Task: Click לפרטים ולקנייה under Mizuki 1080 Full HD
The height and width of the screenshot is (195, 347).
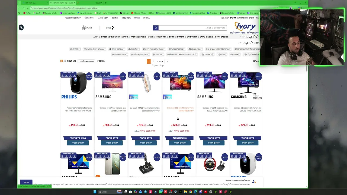Action: click(180, 143)
